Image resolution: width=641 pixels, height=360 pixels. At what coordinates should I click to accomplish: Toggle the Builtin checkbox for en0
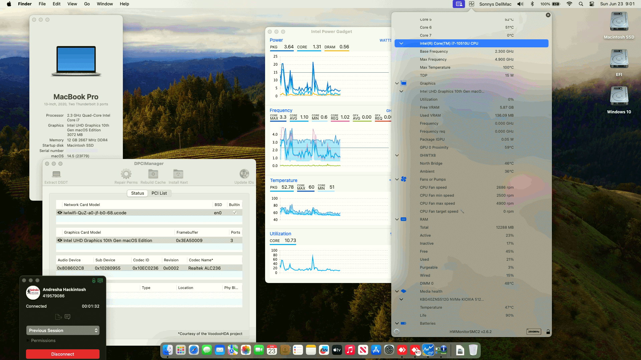(x=234, y=213)
